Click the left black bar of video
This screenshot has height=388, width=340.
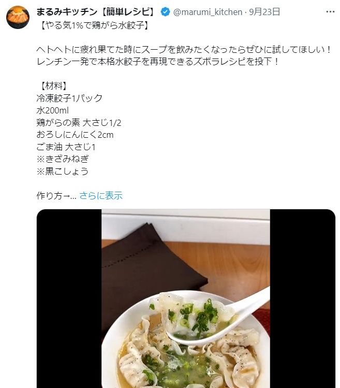click(69, 298)
